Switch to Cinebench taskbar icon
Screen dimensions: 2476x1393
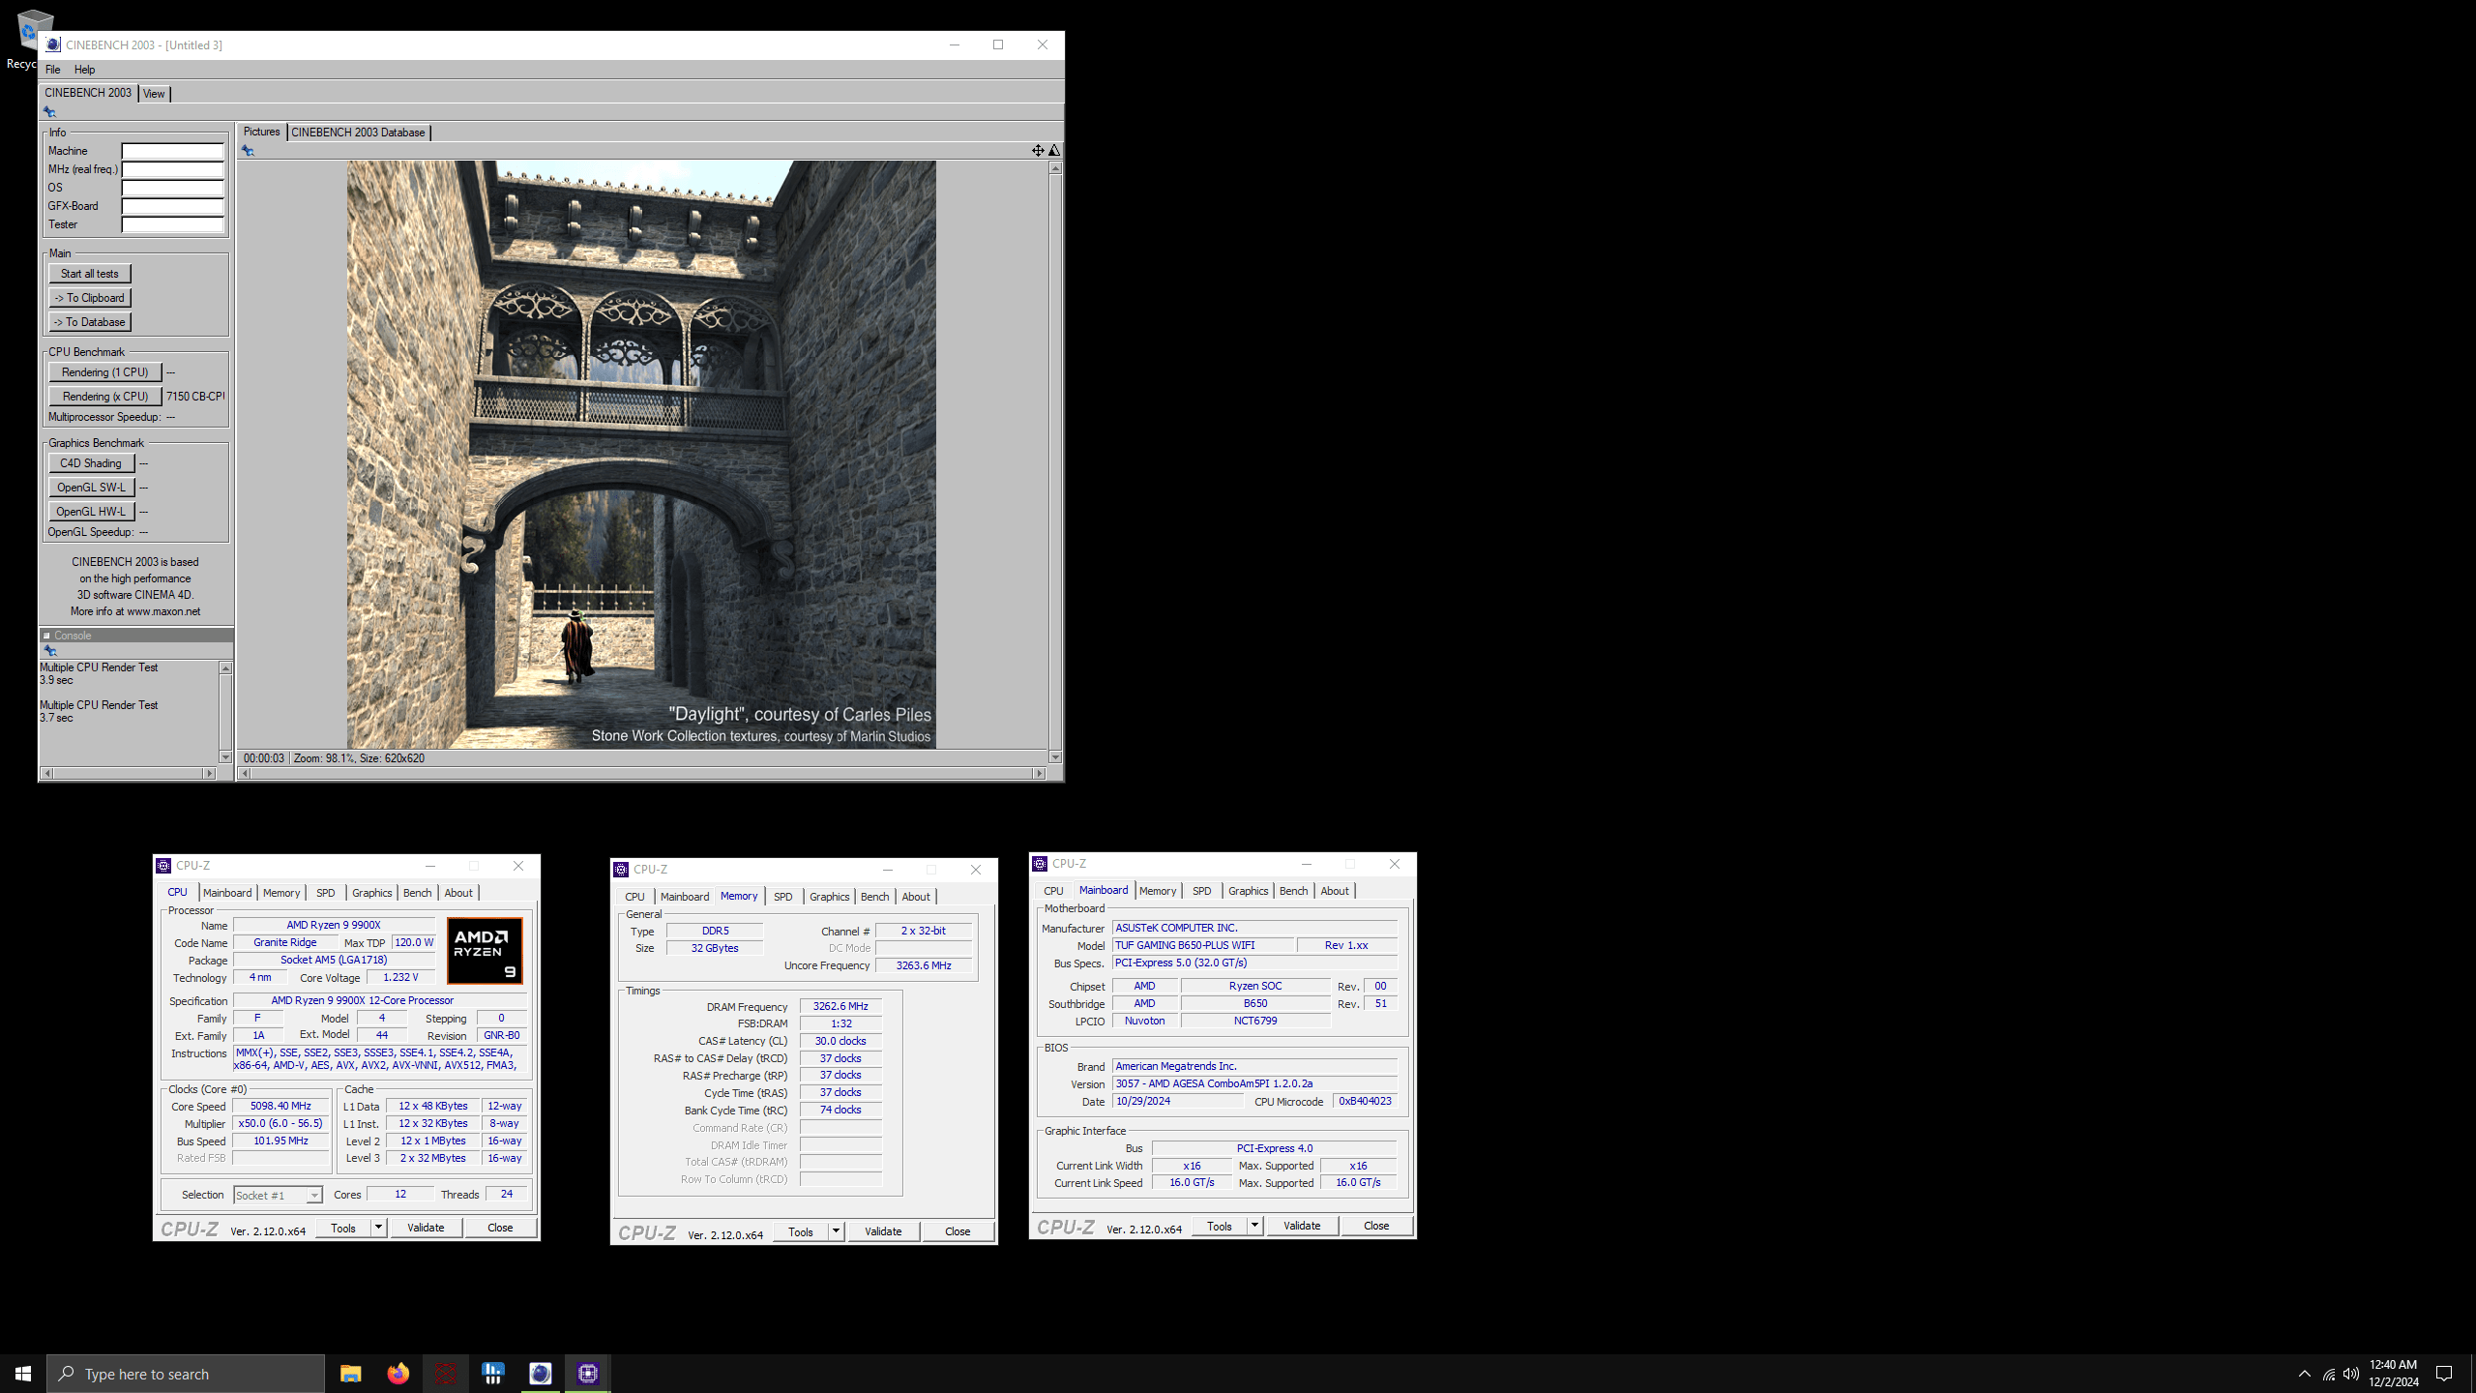coord(540,1374)
